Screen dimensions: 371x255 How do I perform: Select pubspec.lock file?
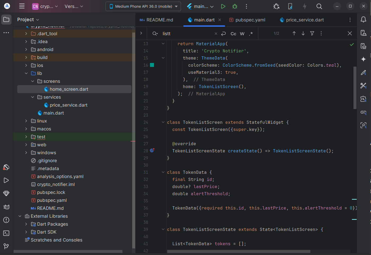pyautogui.click(x=51, y=192)
